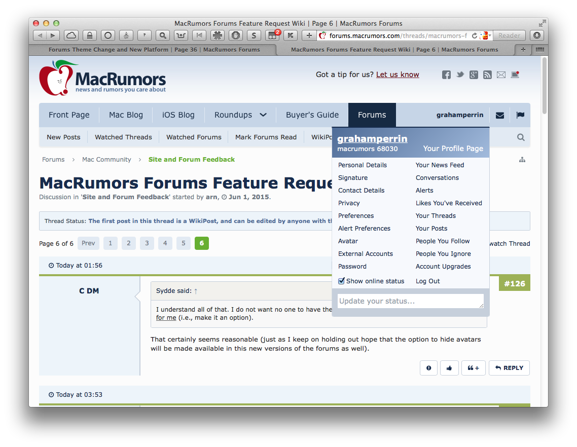Click the plus button left of address bar
This screenshot has width=577, height=447.
[309, 35]
